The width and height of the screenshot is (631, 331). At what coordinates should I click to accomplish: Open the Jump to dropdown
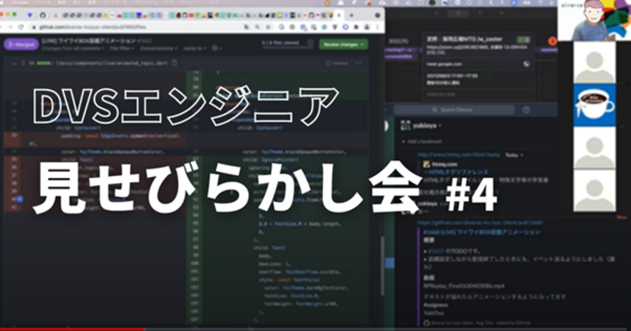coord(194,49)
